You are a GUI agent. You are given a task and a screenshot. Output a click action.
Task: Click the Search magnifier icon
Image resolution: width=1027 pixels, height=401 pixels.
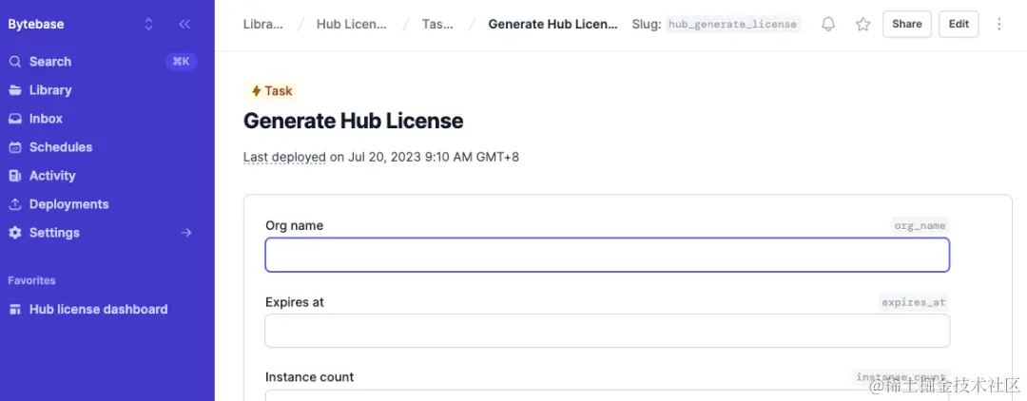[x=15, y=62]
